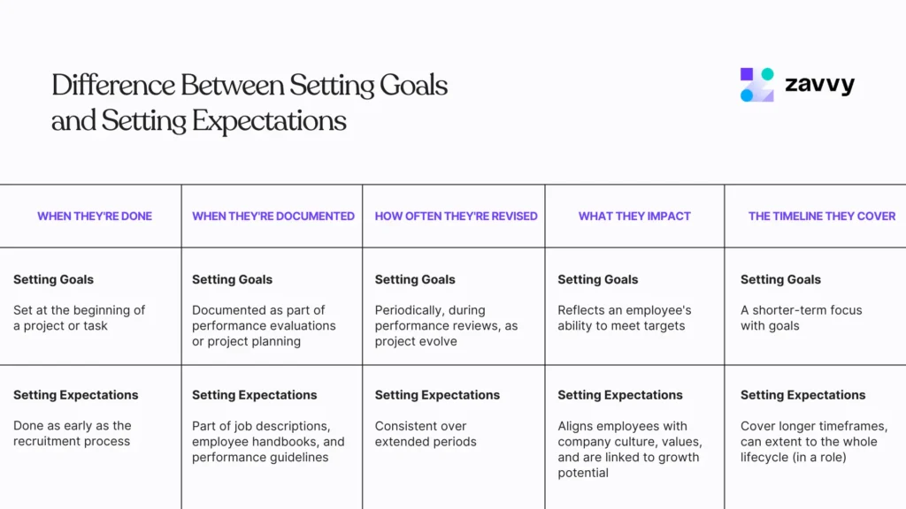Click 'Setting Expectations' heading under What They Impact
Image resolution: width=906 pixels, height=509 pixels.
point(620,395)
